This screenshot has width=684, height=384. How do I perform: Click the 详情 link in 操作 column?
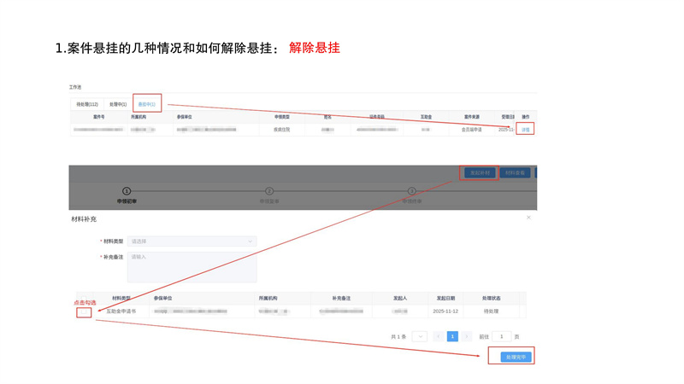tap(526, 130)
